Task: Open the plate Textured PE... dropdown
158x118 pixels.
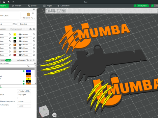Action: (x=24, y=91)
